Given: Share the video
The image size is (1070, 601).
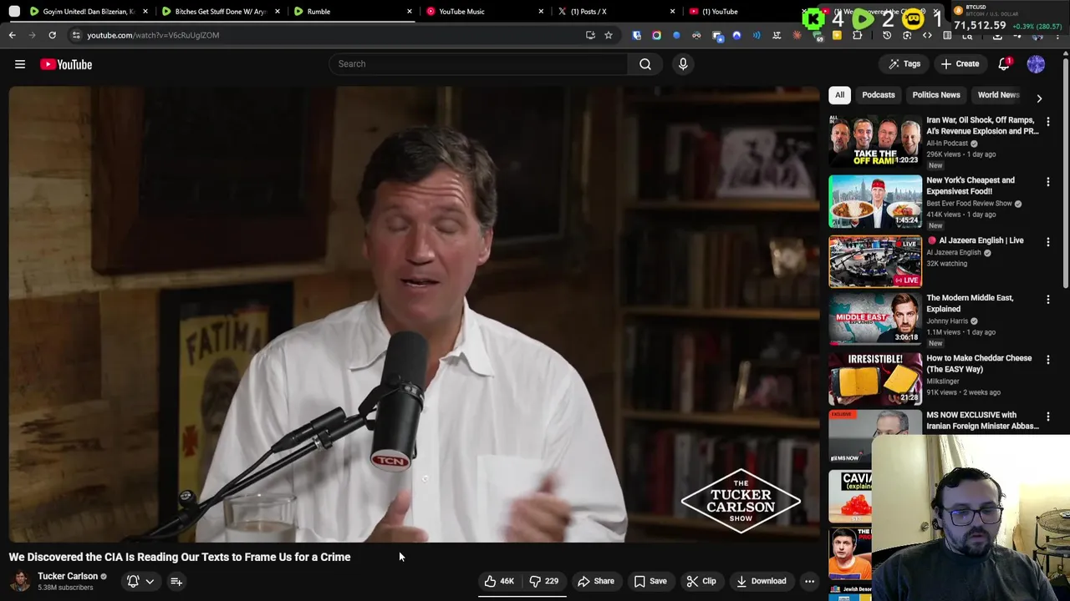Looking at the screenshot, I should click(595, 581).
